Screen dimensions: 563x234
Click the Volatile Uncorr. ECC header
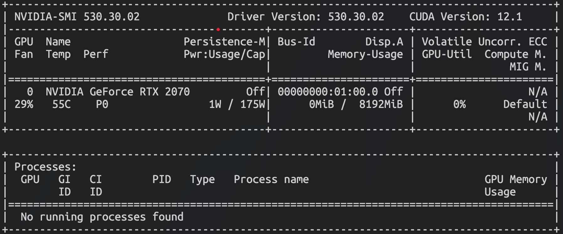(484, 42)
